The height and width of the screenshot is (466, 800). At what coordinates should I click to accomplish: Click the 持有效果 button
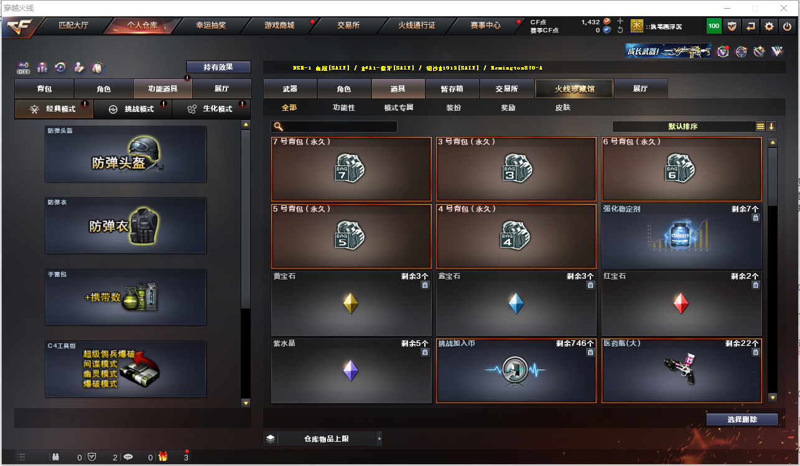tap(218, 67)
